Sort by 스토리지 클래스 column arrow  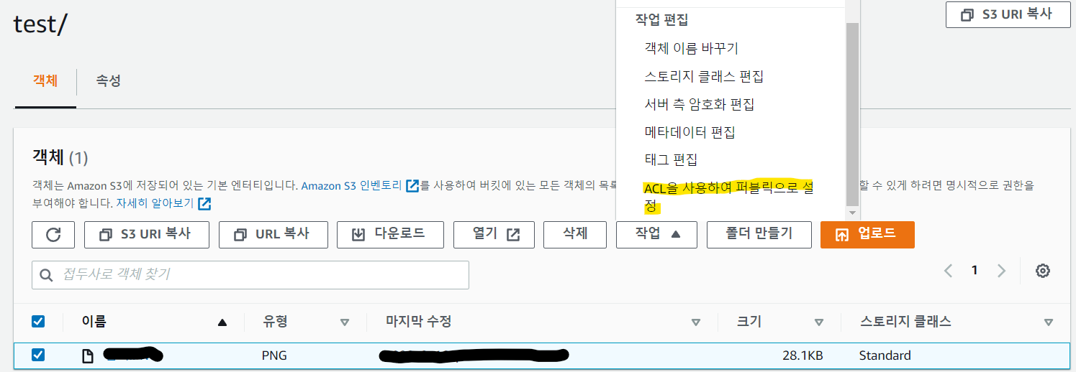click(x=1048, y=322)
